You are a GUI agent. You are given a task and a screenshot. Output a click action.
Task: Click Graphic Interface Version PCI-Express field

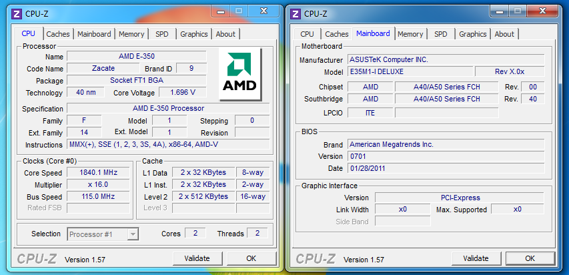[x=460, y=198]
